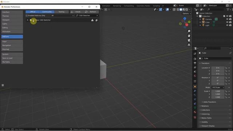Open the Physics properties tab
Screen dimensions: 233x131
click(x=195, y=99)
